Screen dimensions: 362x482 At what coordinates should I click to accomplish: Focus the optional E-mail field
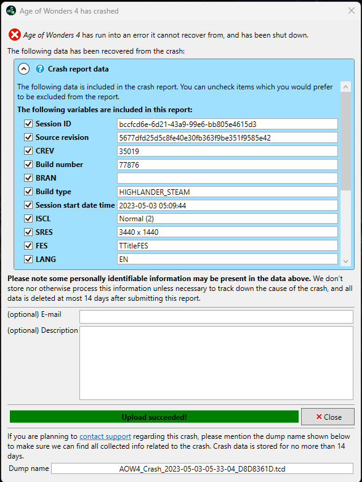[216, 317]
